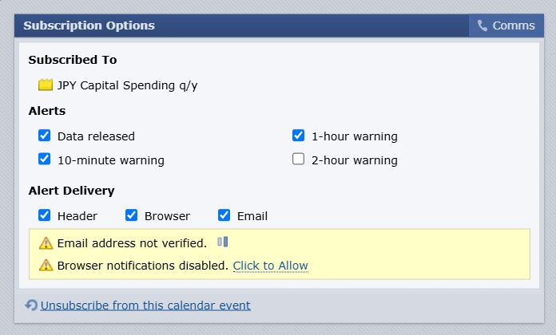The image size is (556, 335).
Task: Click the warning triangle beside Email address not verified
Action: coord(46,243)
